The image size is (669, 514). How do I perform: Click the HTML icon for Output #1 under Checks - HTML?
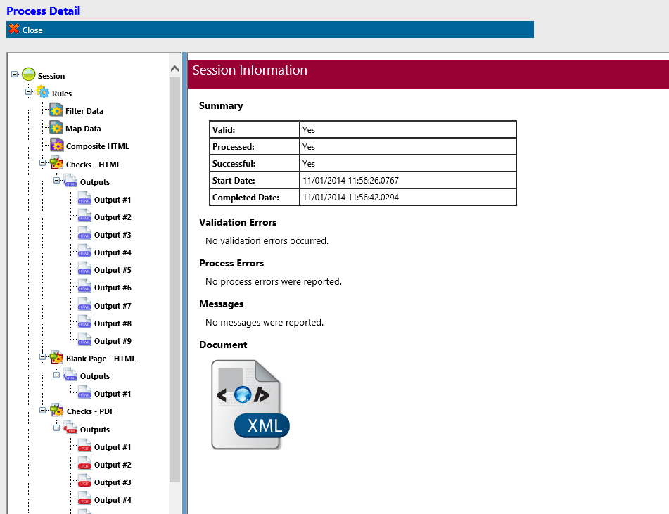point(84,199)
